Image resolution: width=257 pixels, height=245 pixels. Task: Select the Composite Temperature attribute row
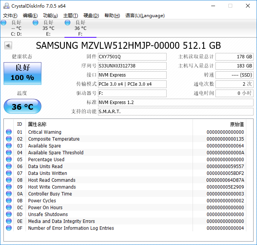(x=125, y=139)
